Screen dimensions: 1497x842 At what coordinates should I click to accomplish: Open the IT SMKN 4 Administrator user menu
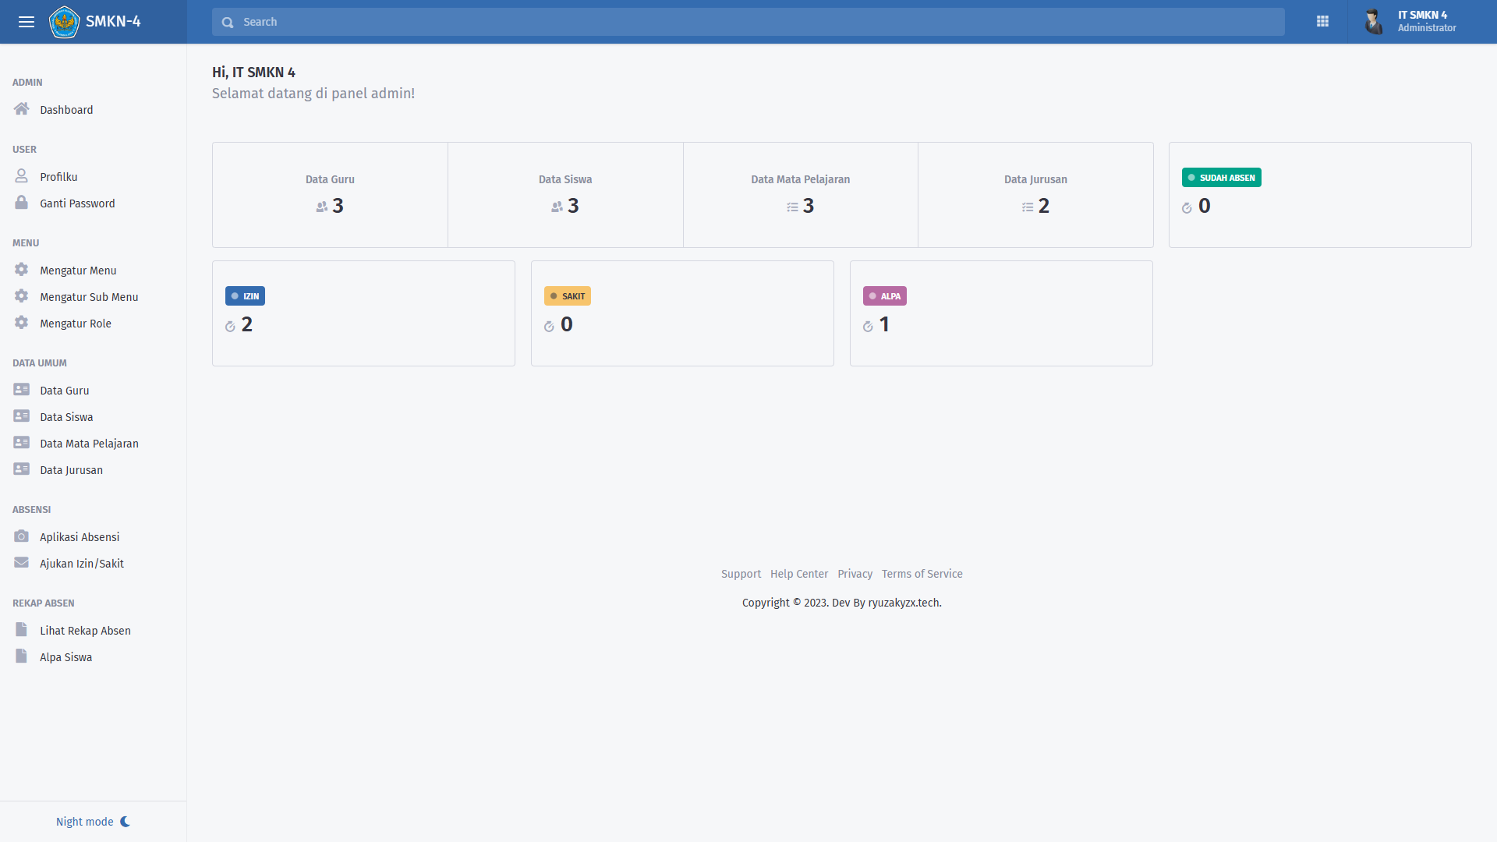click(x=1411, y=22)
